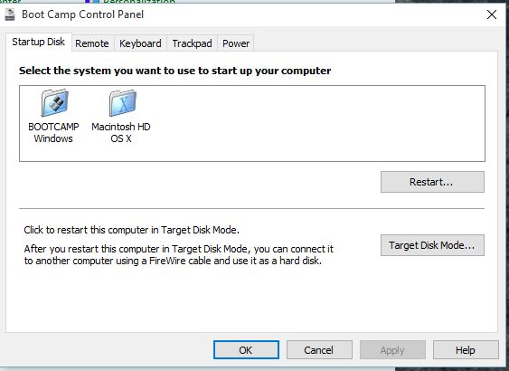Open Help for Boot Camp
509x371 pixels.
click(x=466, y=350)
